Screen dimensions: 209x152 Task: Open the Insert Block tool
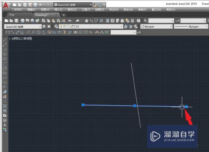click(5, 92)
